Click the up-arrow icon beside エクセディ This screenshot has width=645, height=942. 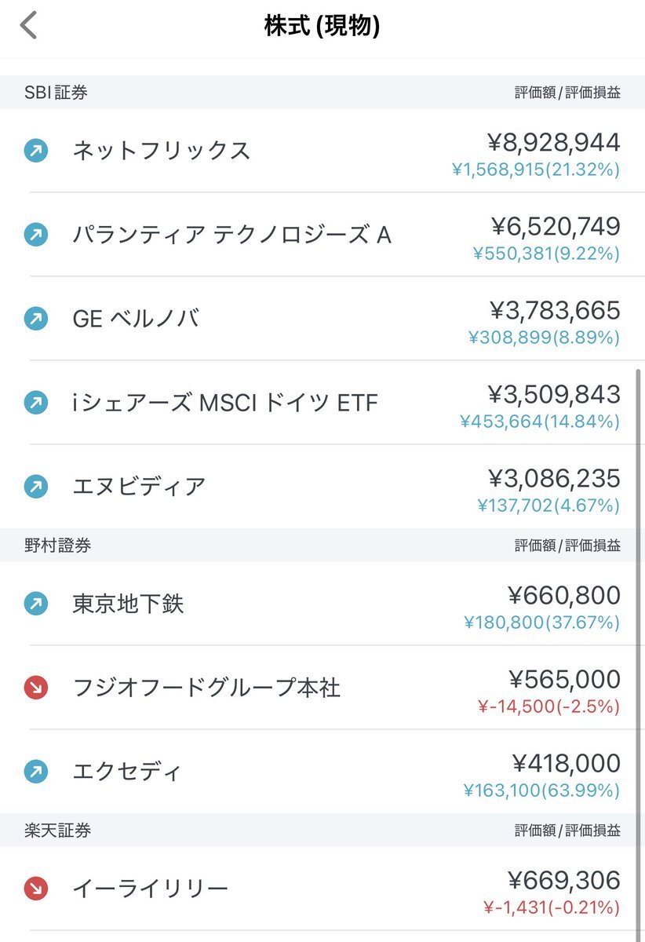tap(36, 772)
